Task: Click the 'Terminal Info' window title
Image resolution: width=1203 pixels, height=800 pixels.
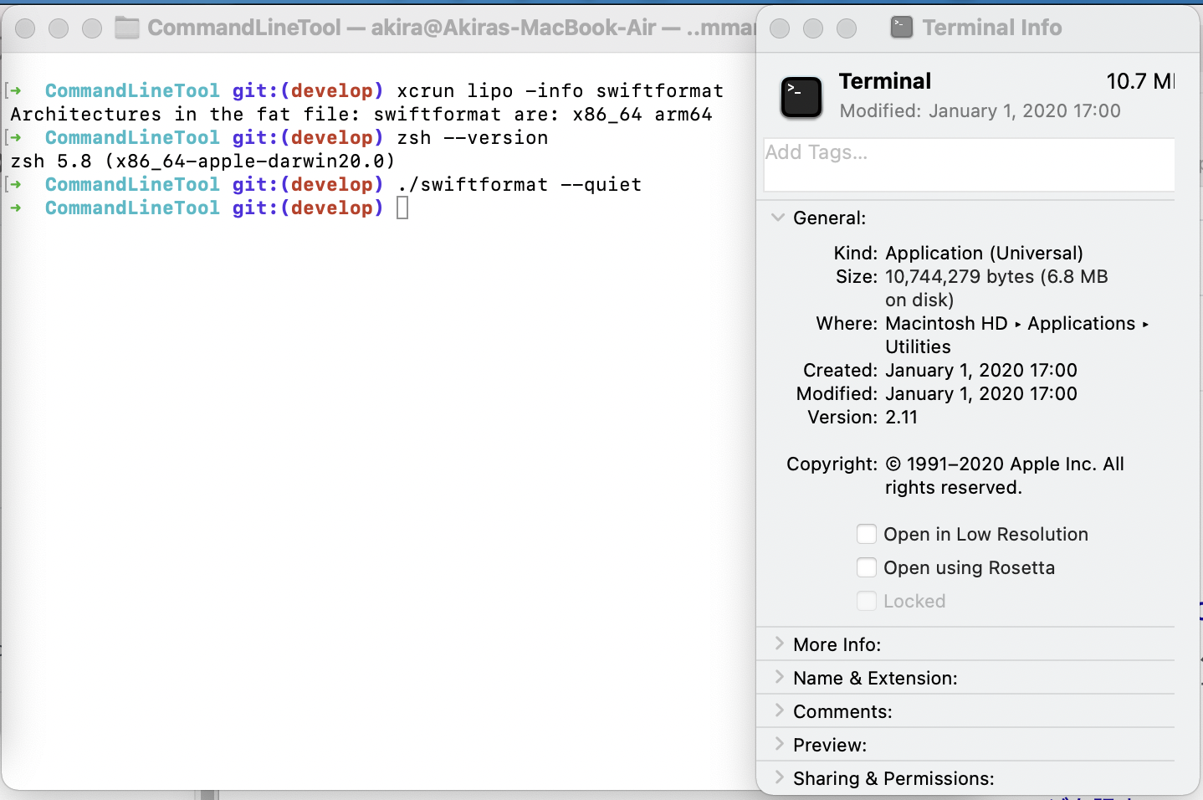Action: 992,28
